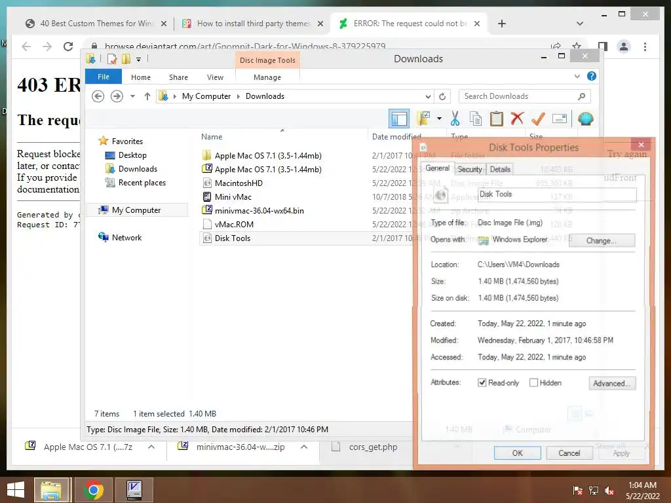Click the red X delete icon in Explorer toolbar
This screenshot has width=671, height=503.
click(x=517, y=118)
